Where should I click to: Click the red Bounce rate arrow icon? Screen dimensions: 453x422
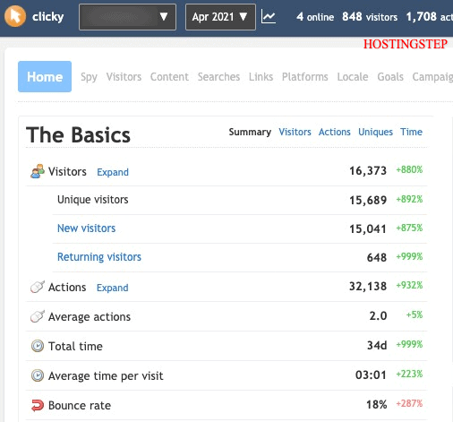(38, 405)
